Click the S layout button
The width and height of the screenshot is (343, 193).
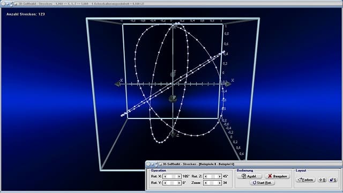coord(333,180)
